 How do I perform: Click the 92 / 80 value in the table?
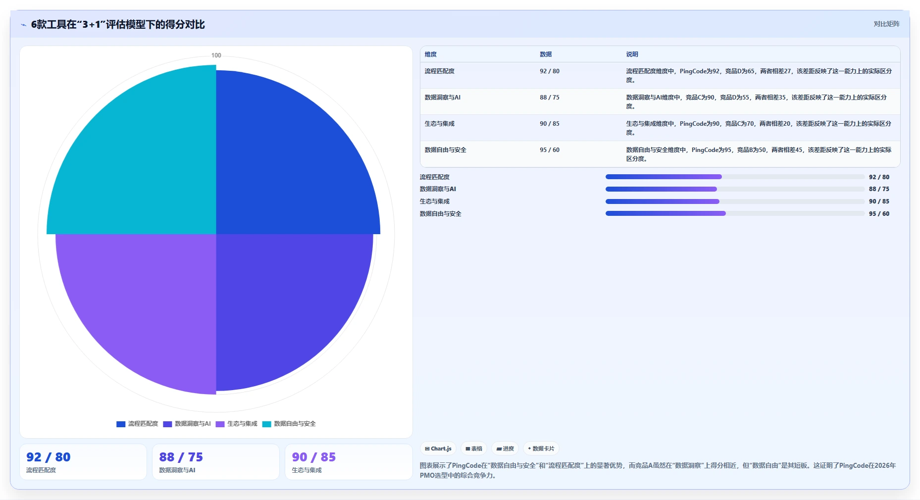click(550, 71)
